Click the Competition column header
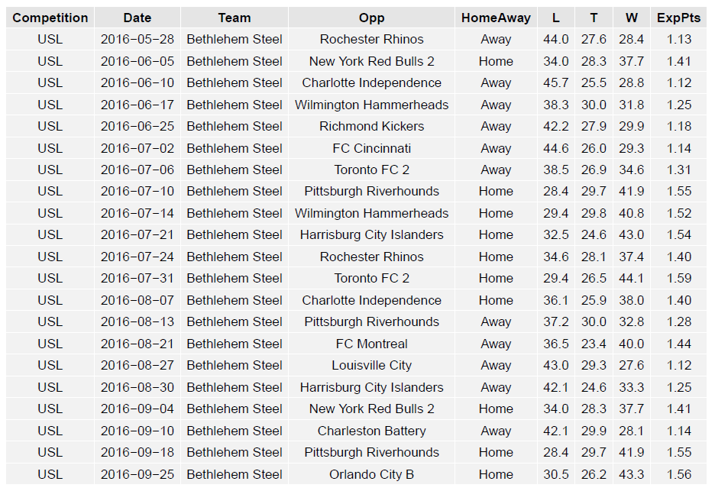 point(50,18)
